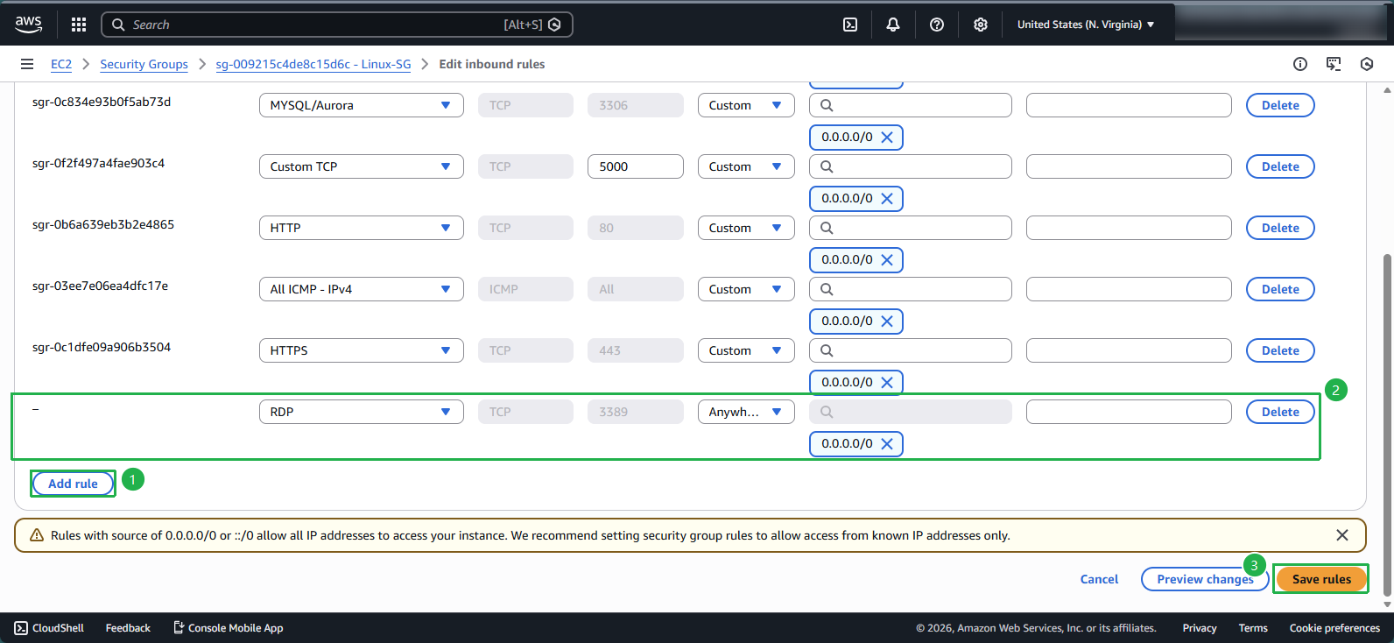Click the port range field showing 5000
Screen dimensions: 1394x643
click(x=636, y=166)
